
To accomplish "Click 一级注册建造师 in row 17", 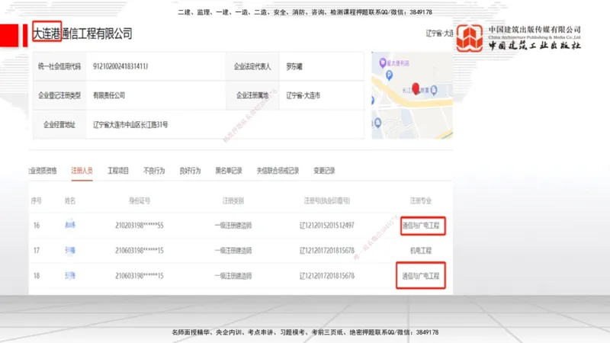I will pos(233,251).
